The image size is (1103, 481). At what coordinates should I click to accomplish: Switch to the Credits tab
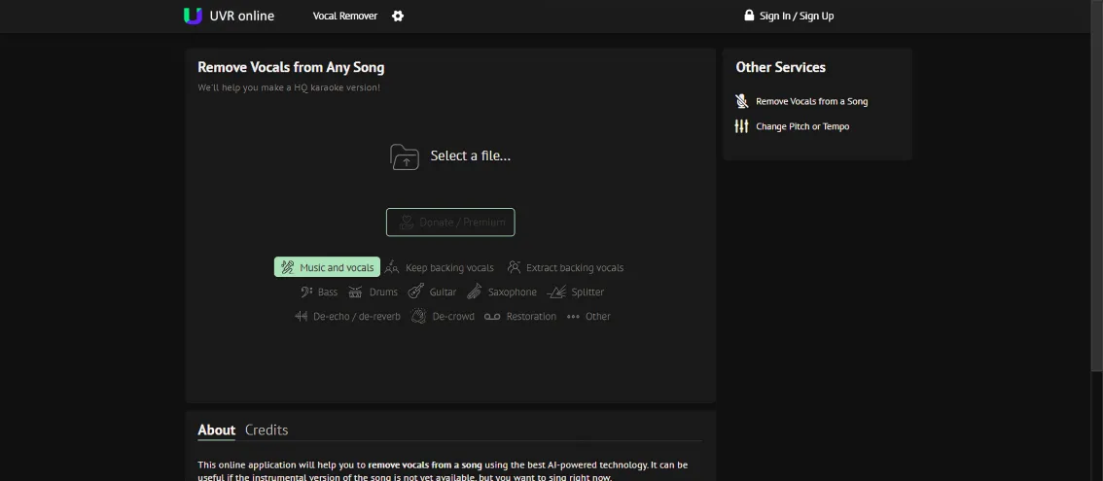pos(267,429)
